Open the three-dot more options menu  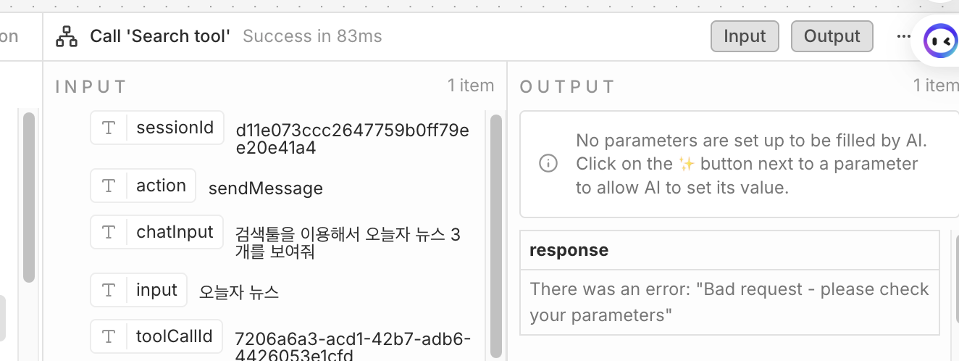(903, 36)
